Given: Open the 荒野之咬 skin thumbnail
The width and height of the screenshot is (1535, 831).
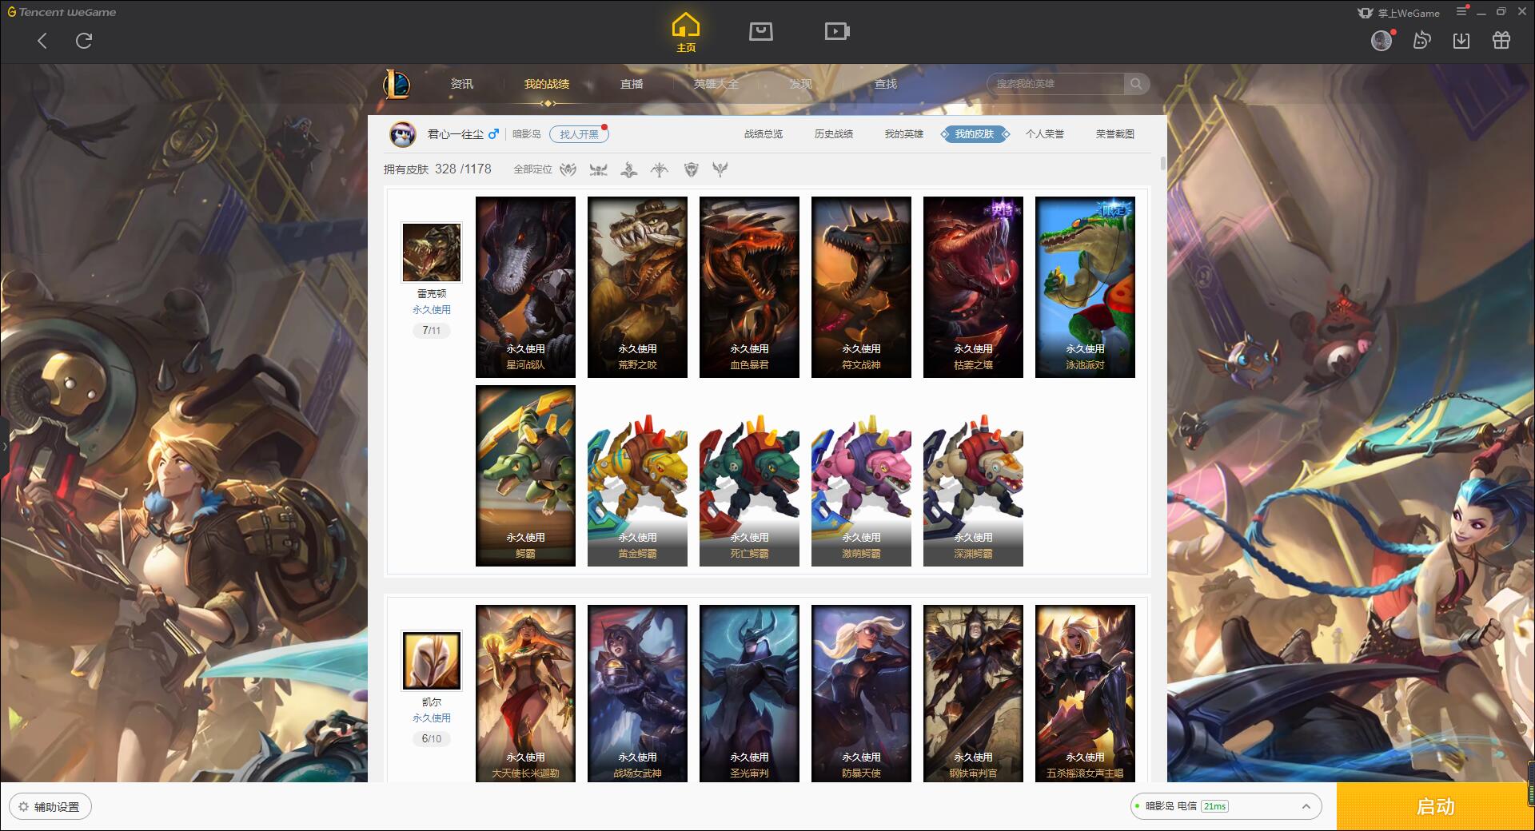Looking at the screenshot, I should click(637, 287).
